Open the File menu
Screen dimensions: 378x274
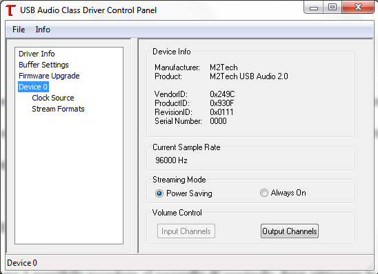click(x=19, y=30)
